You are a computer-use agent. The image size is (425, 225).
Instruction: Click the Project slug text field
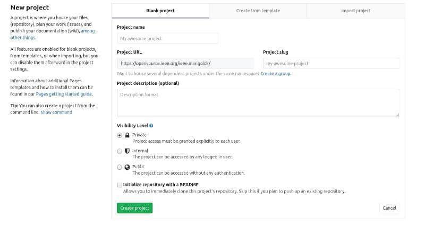click(x=331, y=63)
